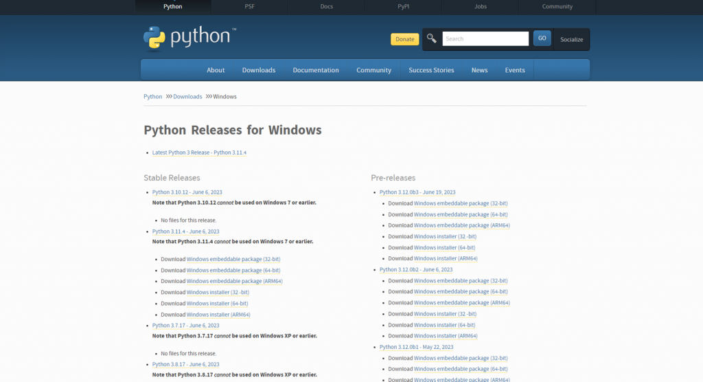Click the Python logo image

pyautogui.click(x=189, y=38)
